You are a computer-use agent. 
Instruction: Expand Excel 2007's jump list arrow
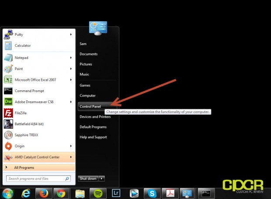[x=71, y=80]
